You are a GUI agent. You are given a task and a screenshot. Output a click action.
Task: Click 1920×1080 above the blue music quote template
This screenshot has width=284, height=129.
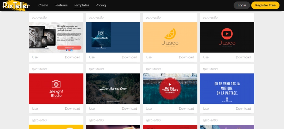[210, 69]
